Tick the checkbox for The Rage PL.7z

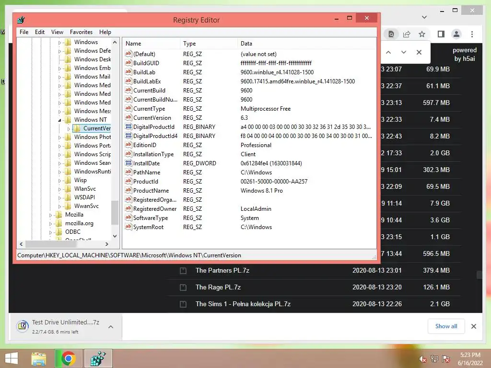(183, 287)
